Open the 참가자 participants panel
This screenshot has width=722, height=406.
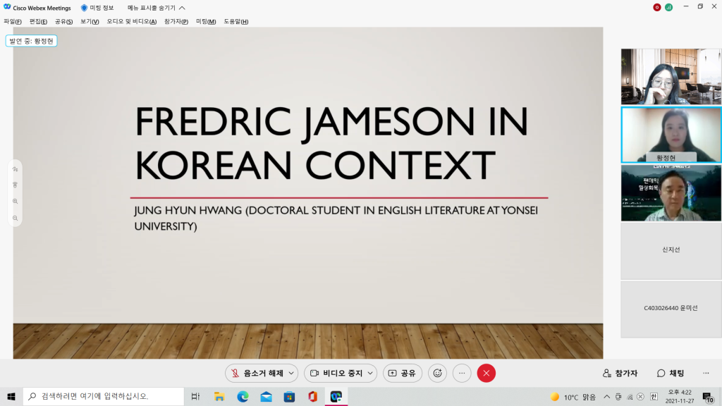click(x=620, y=373)
